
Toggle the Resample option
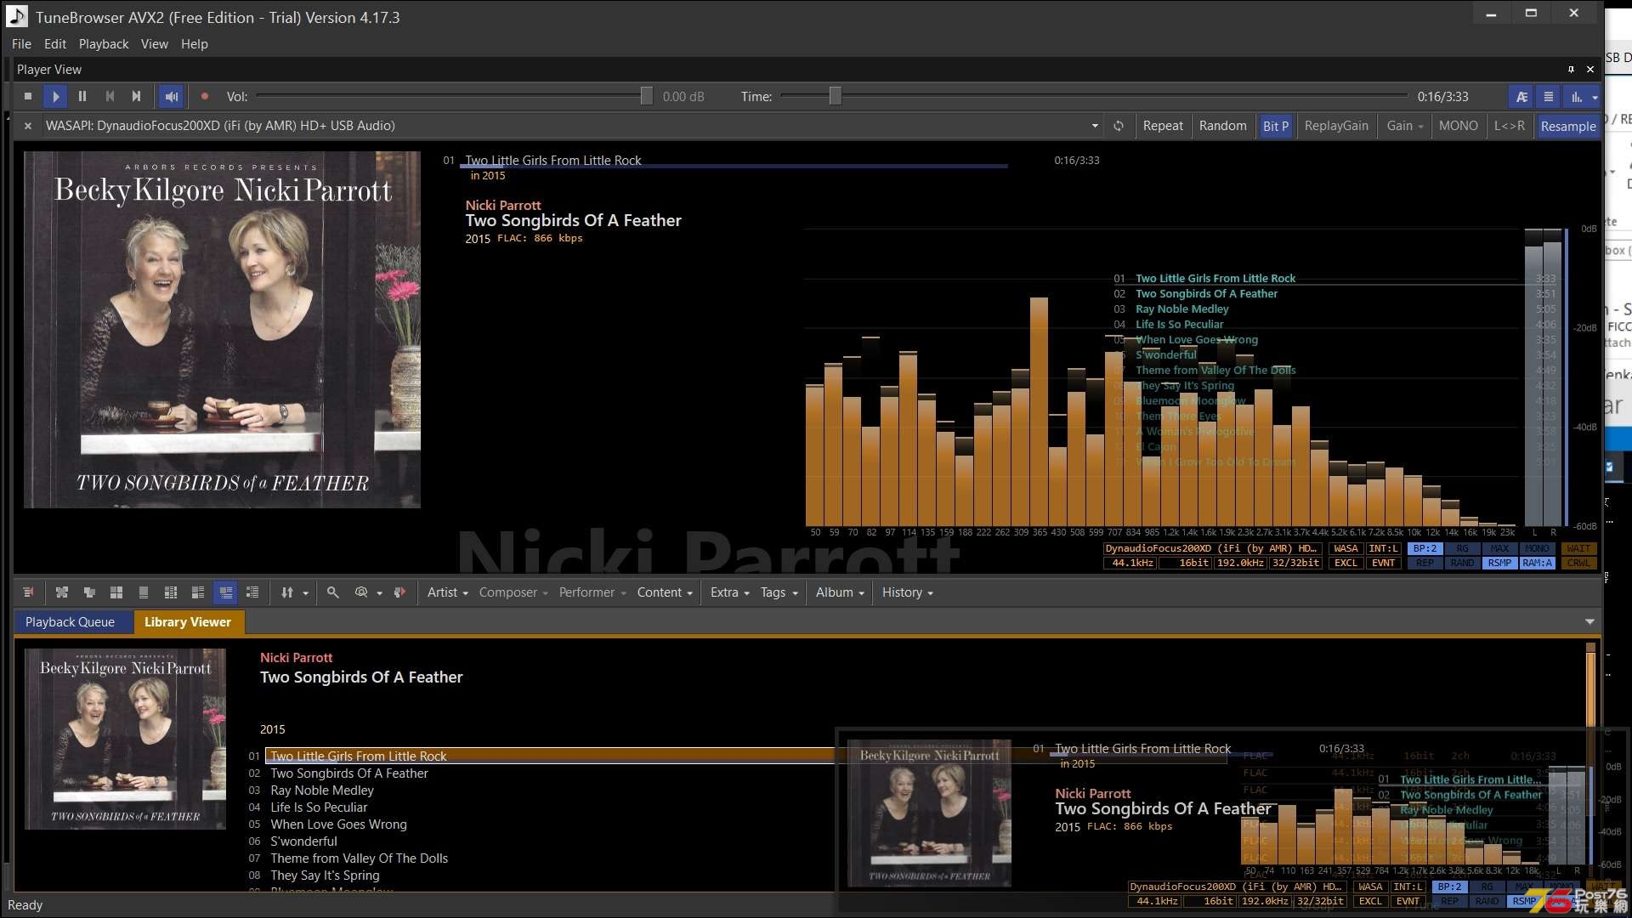pyautogui.click(x=1568, y=126)
